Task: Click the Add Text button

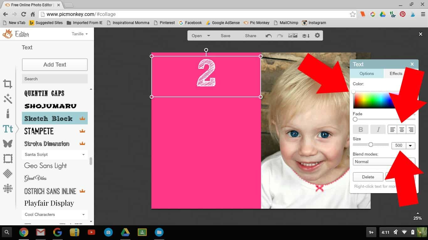Action: pyautogui.click(x=55, y=65)
